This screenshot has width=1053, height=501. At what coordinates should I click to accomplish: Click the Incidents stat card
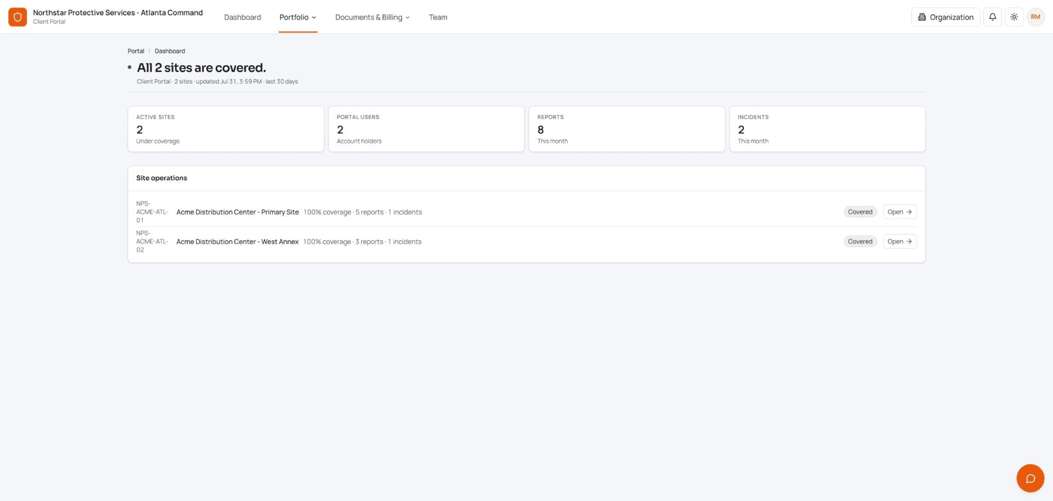pos(827,129)
